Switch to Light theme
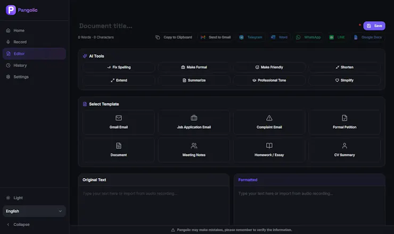This screenshot has width=394, height=234. point(34,198)
